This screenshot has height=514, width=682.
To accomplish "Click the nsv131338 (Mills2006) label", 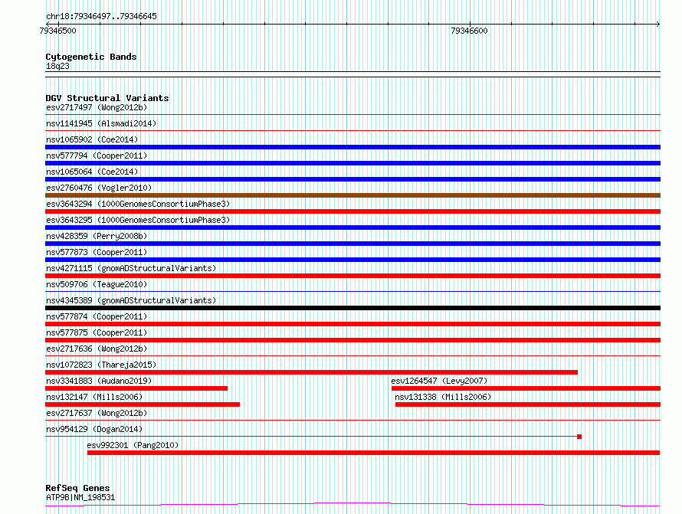I will tap(443, 397).
